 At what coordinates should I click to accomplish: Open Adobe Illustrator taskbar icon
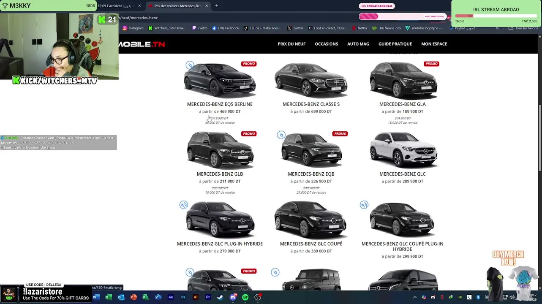(x=196, y=297)
